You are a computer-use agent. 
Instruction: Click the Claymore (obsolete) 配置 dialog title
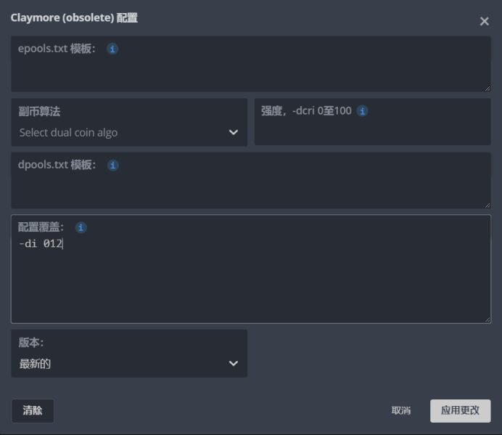[74, 18]
